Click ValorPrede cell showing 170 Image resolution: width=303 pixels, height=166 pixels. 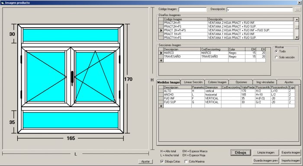248,91
